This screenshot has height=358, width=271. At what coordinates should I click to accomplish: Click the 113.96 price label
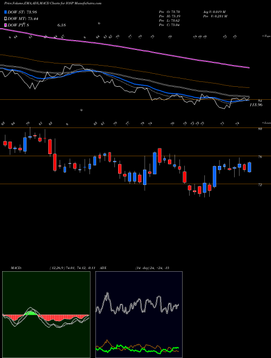tap(256, 105)
